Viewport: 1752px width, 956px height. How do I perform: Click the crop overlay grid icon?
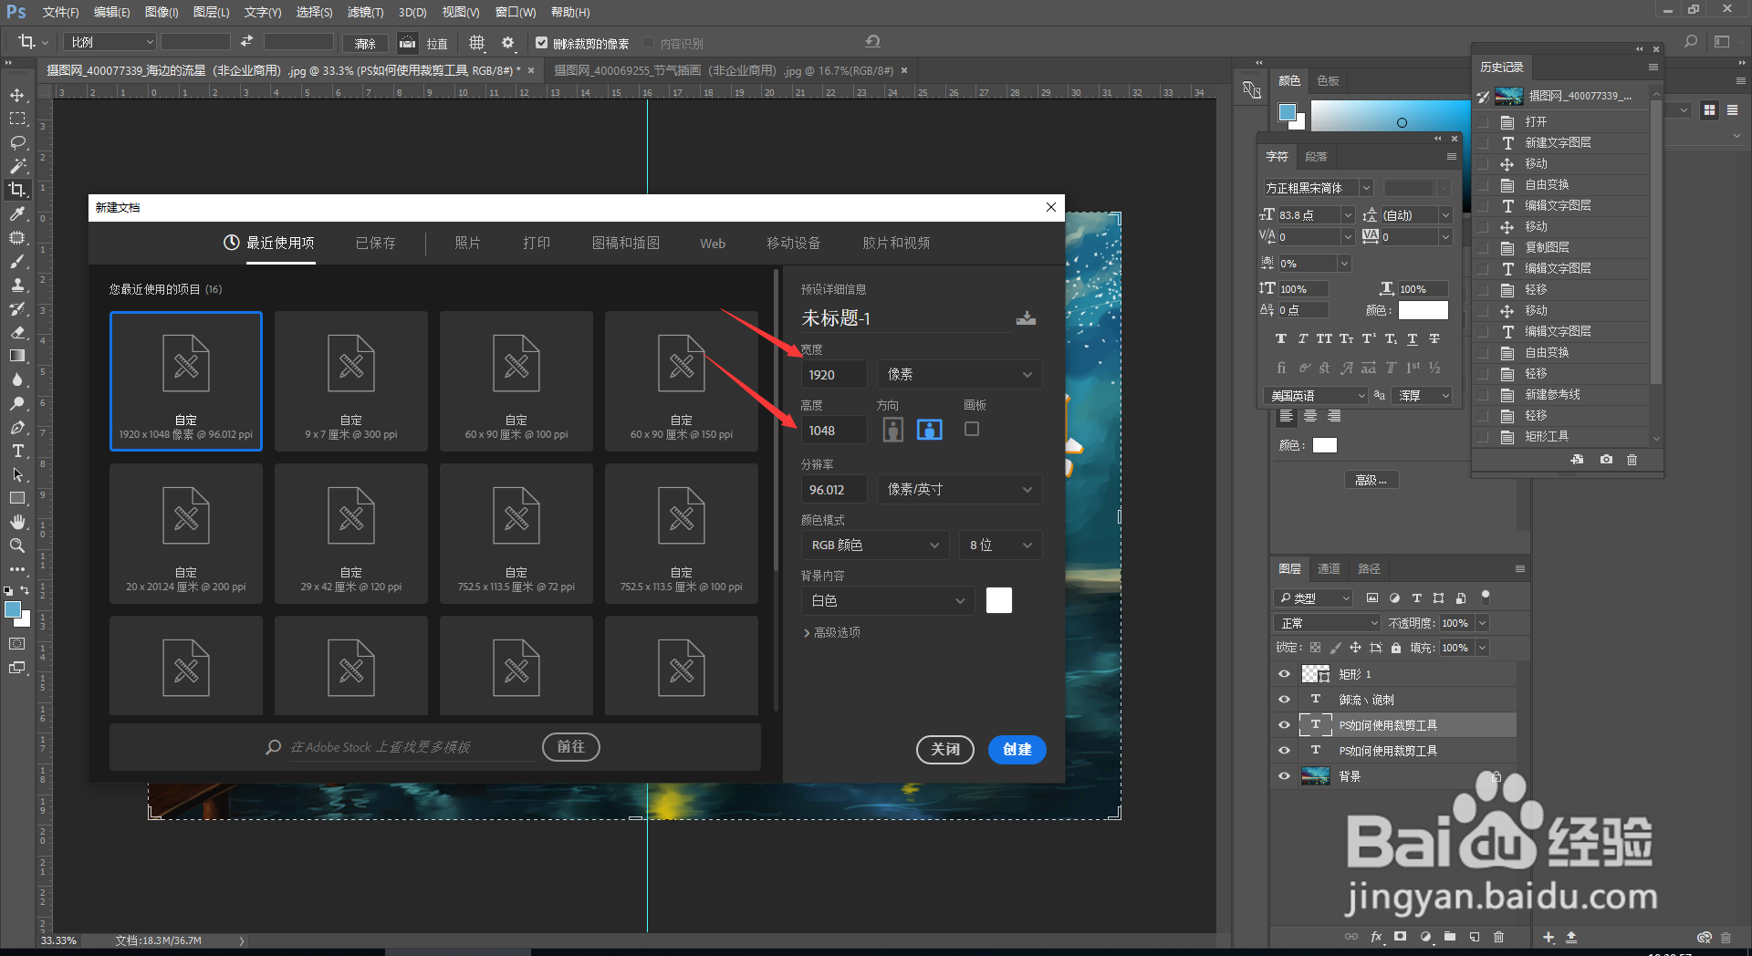pyautogui.click(x=476, y=43)
